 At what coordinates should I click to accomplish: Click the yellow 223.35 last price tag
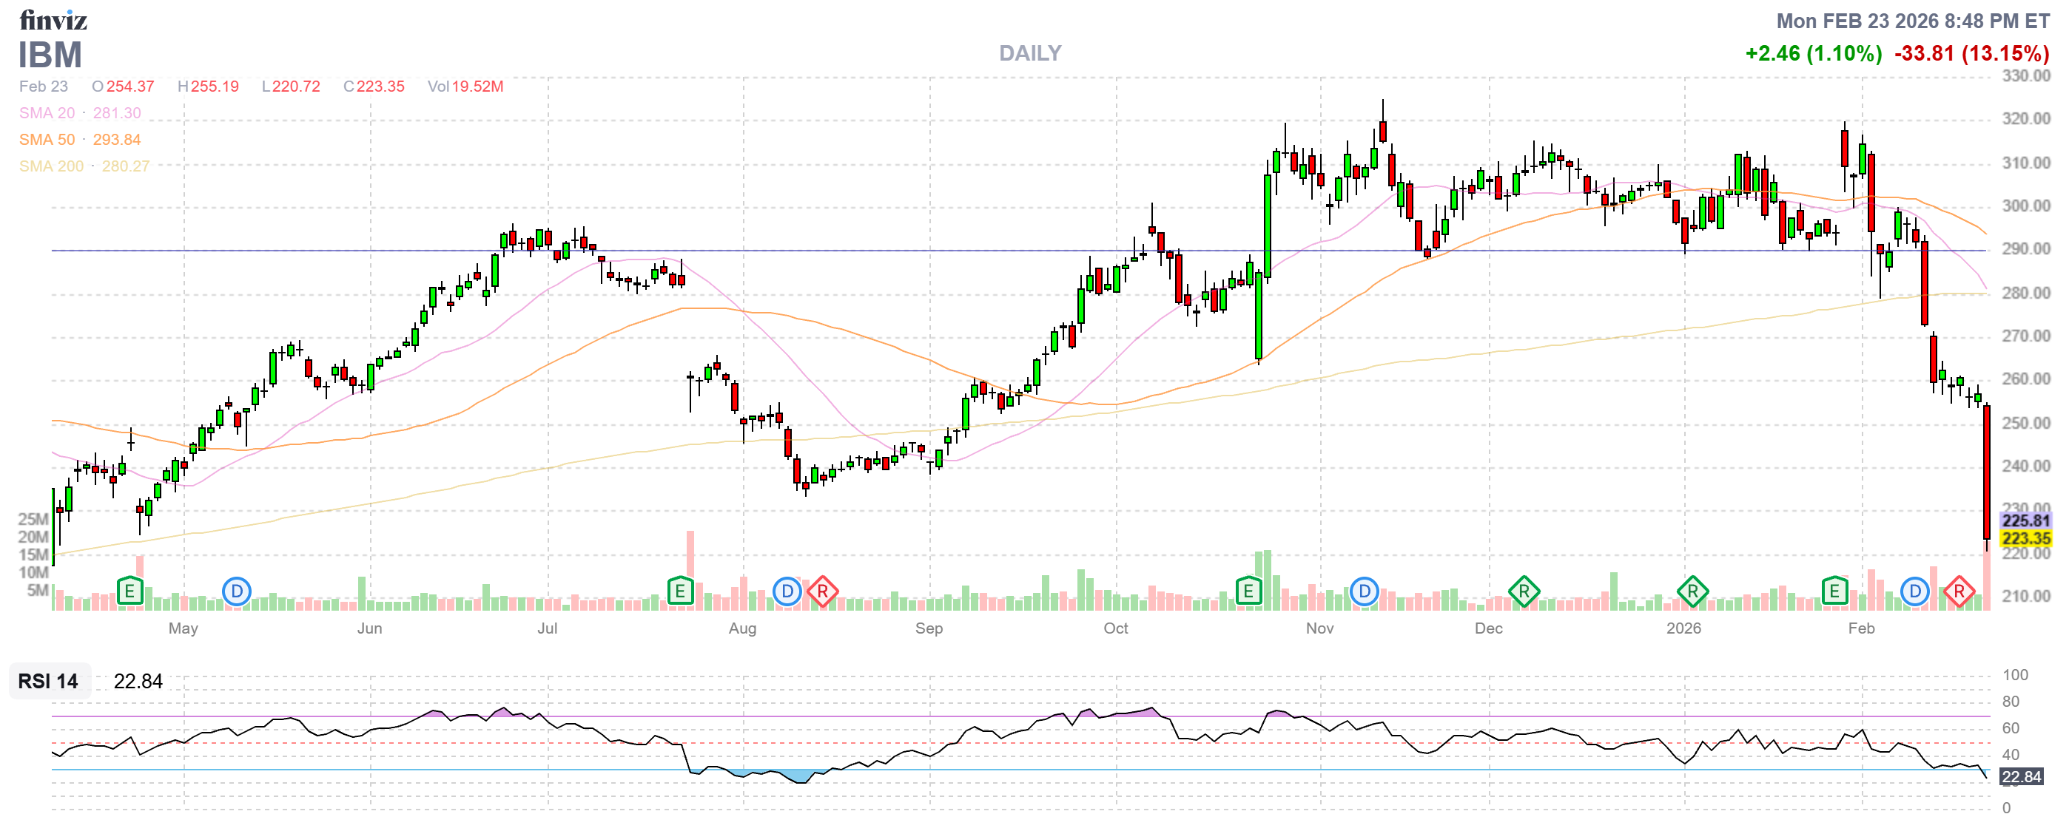tap(2025, 538)
